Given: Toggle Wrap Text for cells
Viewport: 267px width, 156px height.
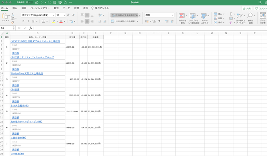Looking at the screenshot, I should (x=125, y=15).
